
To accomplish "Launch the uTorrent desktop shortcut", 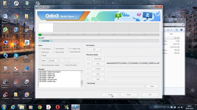I will (x=5, y=31).
